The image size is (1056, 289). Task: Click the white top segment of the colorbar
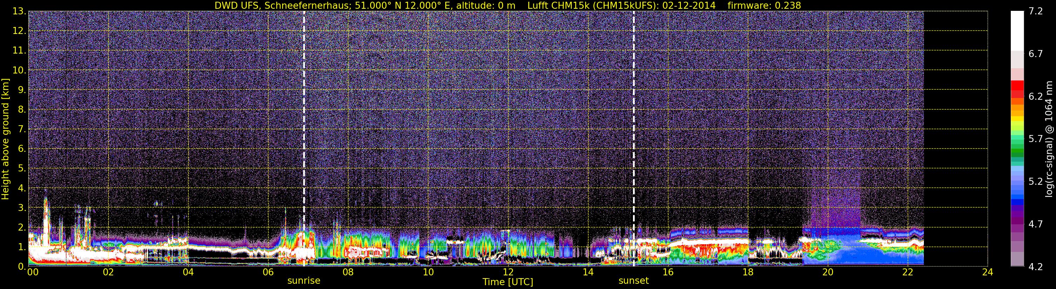[x=1017, y=31]
